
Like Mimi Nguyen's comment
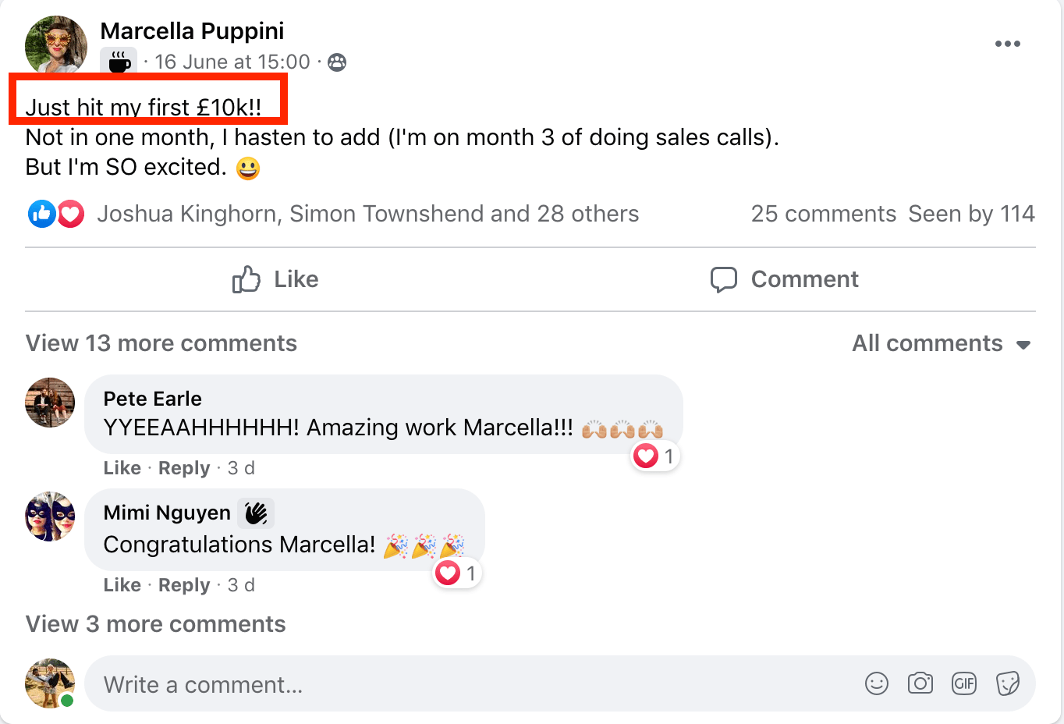coord(122,585)
